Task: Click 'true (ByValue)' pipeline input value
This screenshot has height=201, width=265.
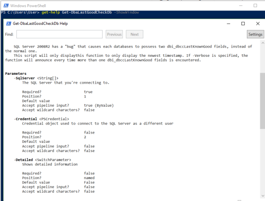Action: 99,106
